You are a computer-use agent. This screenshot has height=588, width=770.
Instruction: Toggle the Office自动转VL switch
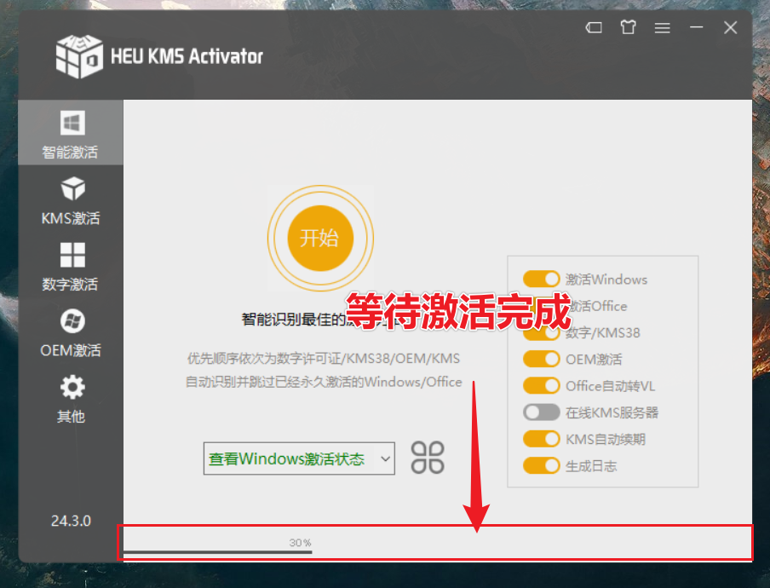541,386
